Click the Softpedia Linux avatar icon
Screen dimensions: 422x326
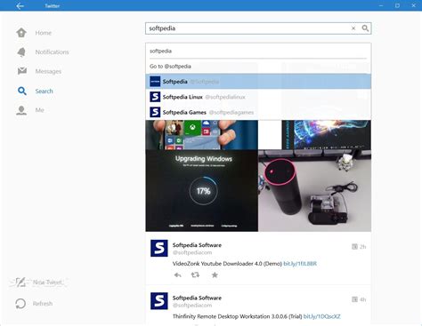pyautogui.click(x=155, y=97)
